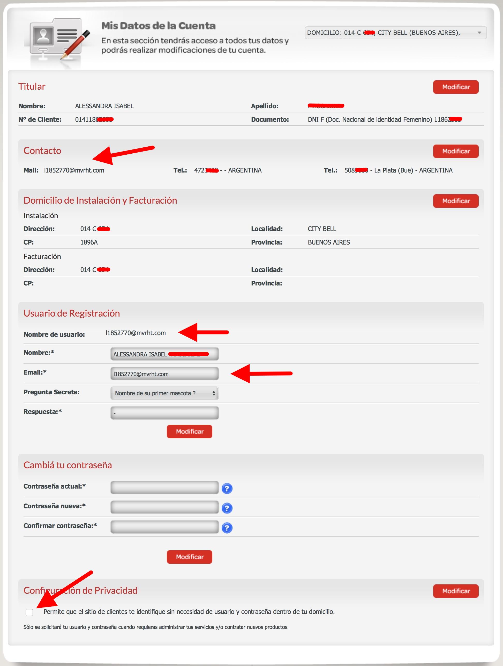Focus the Respuesta answer field
Image resolution: width=503 pixels, height=666 pixels.
coord(164,413)
